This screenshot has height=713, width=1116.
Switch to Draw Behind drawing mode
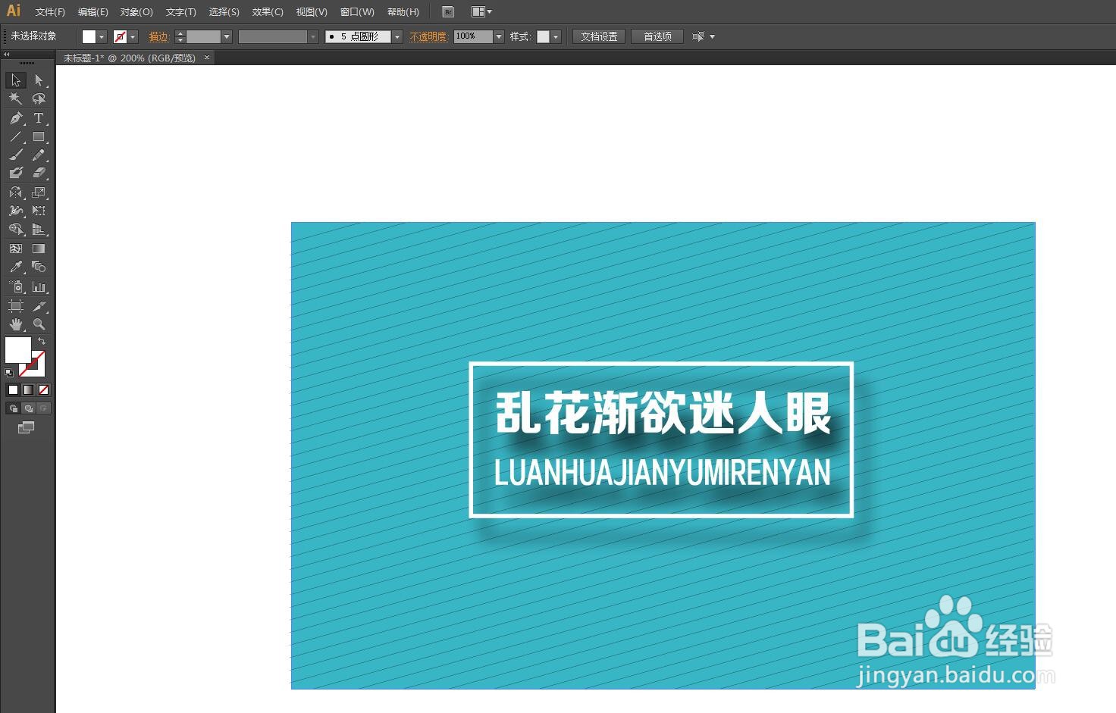coord(28,408)
